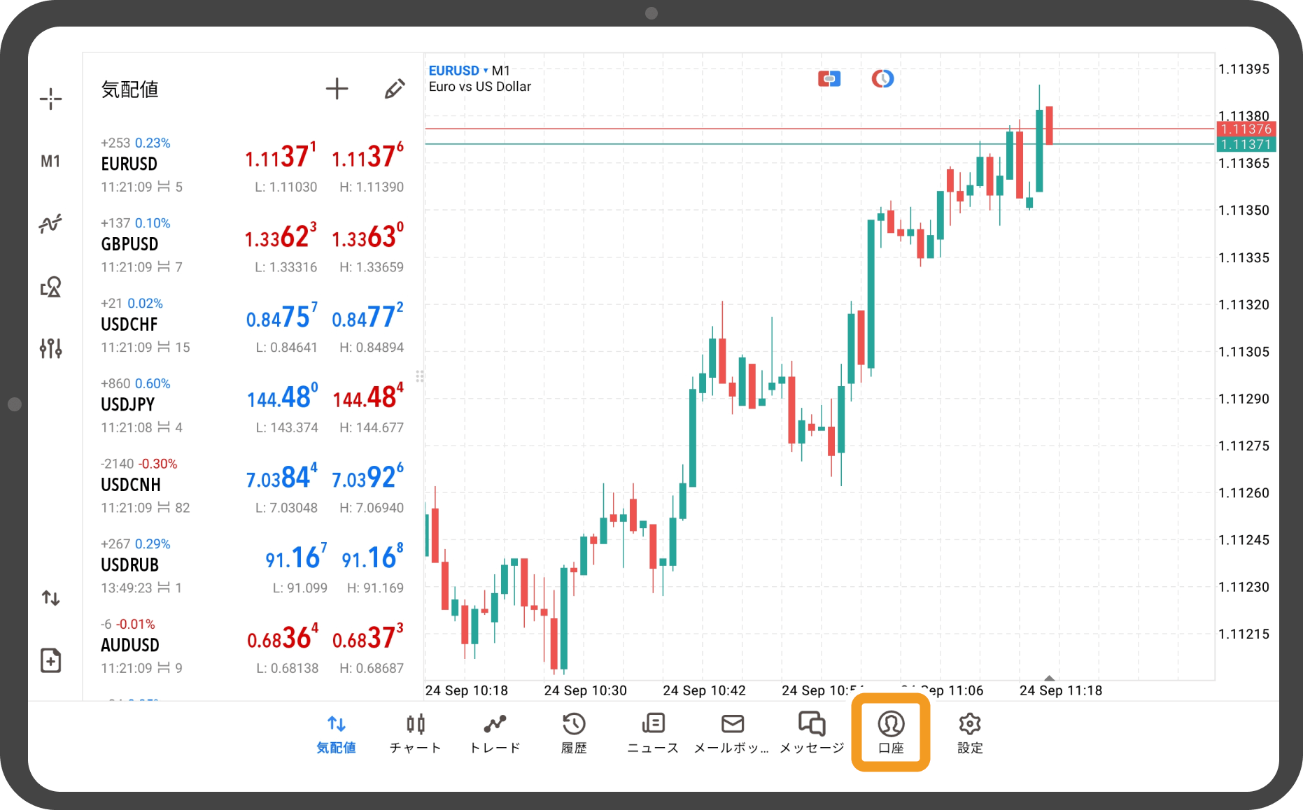Click the 1.11376 ask price label
This screenshot has height=810, width=1303.
[1246, 129]
